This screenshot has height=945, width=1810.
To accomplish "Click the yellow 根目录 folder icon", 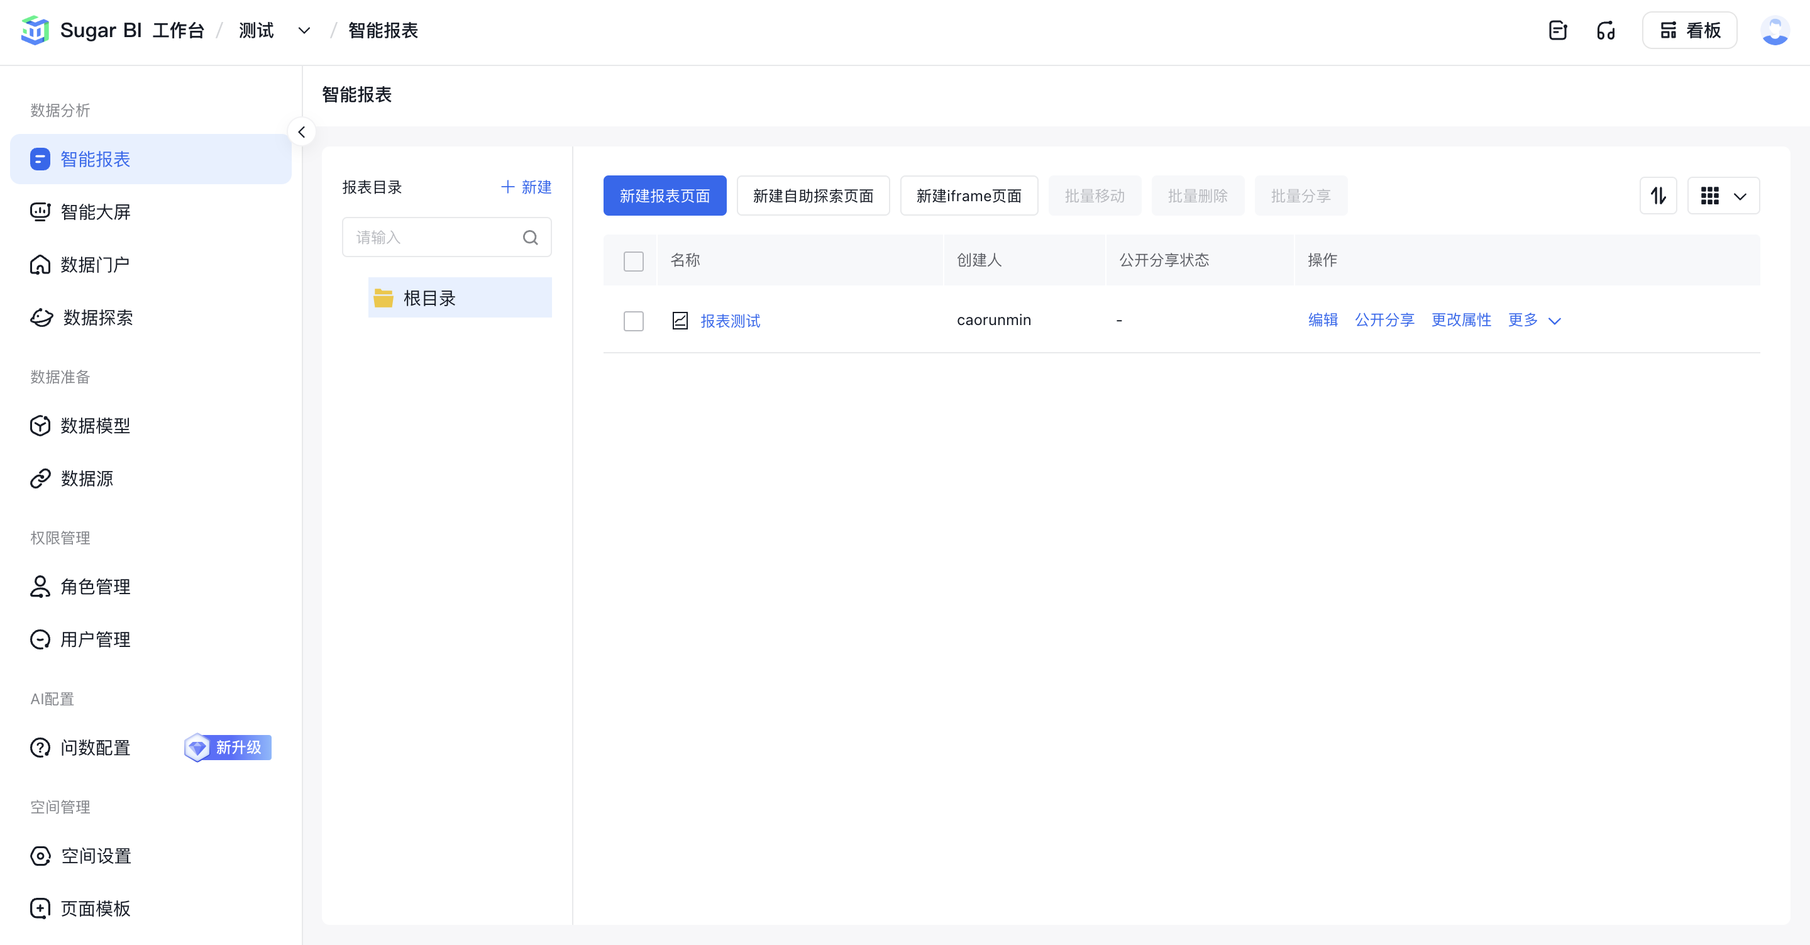I will click(383, 298).
